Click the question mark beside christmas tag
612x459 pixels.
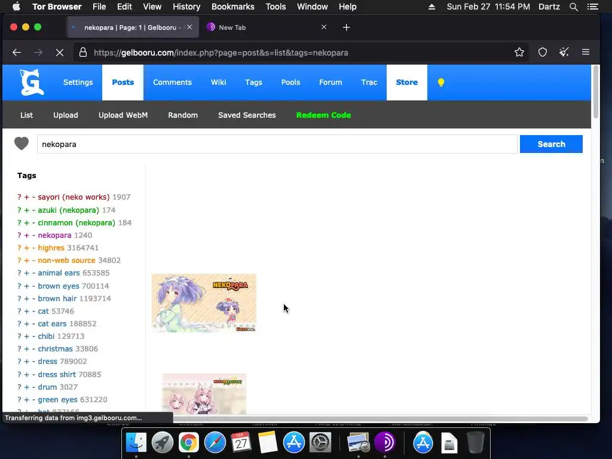(19, 348)
